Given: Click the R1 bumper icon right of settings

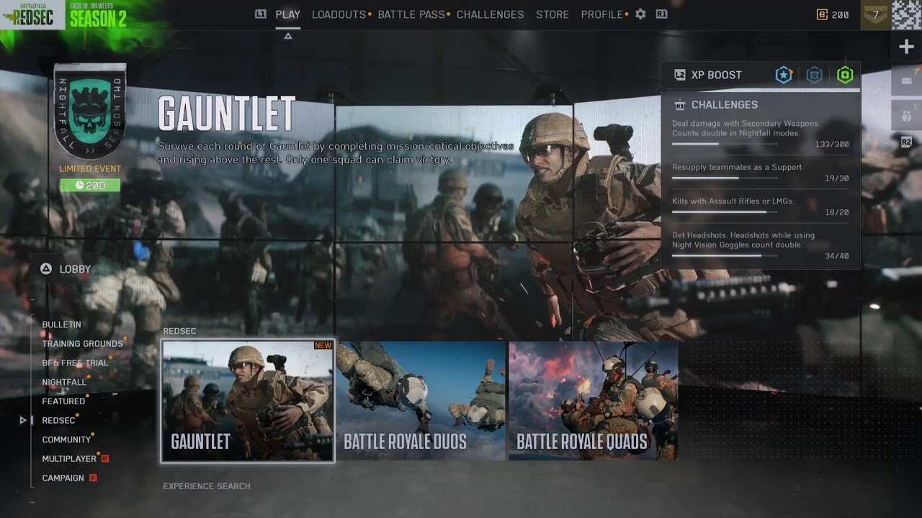Looking at the screenshot, I should (x=661, y=14).
